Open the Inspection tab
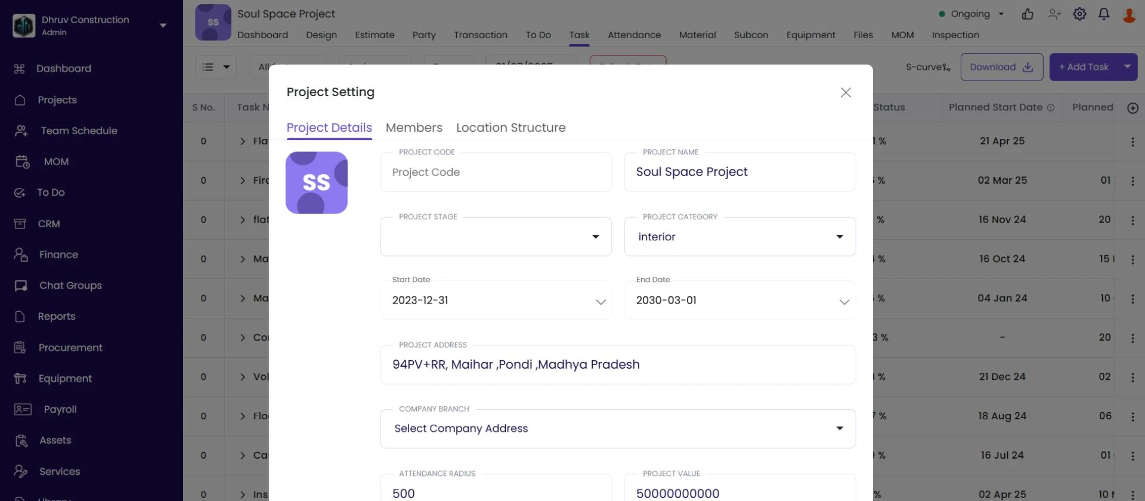Image resolution: width=1145 pixels, height=501 pixels. 955,35
